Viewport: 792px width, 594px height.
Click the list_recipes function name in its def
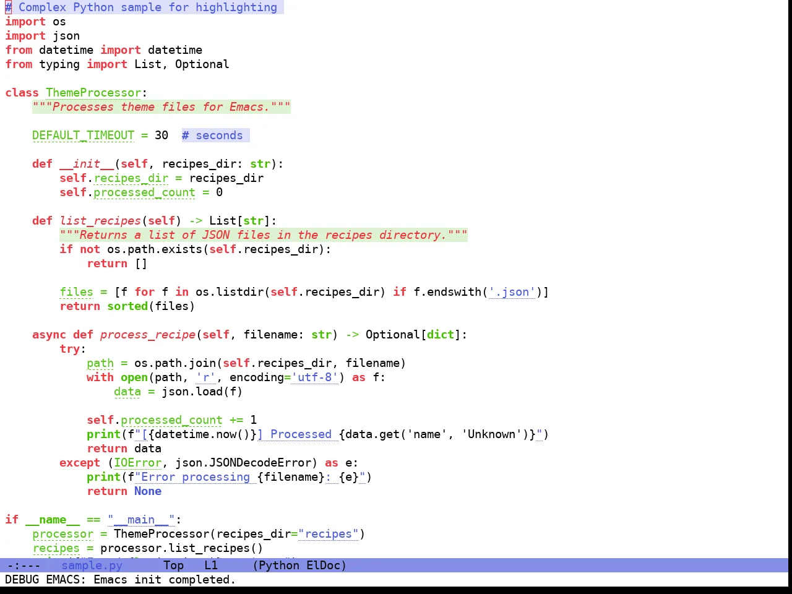pyautogui.click(x=100, y=221)
